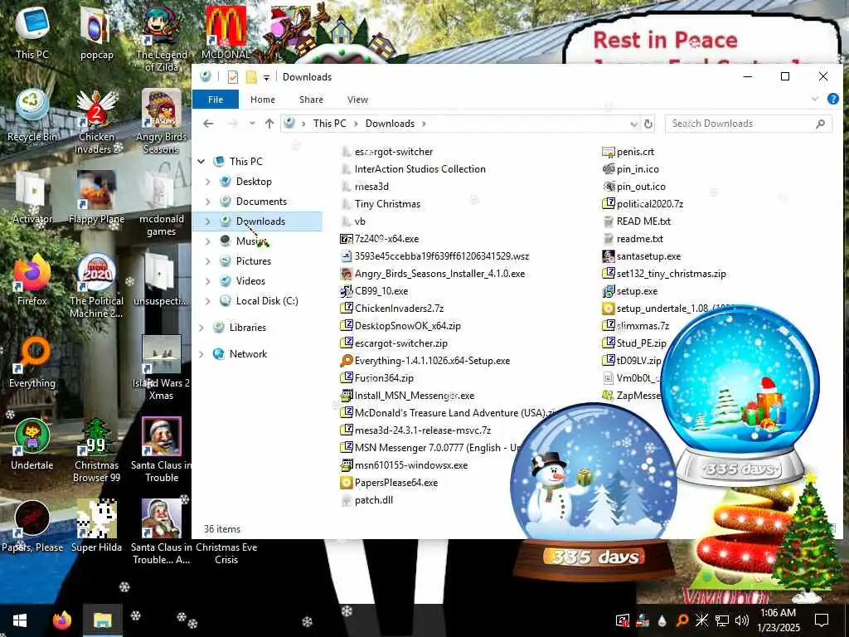This screenshot has width=849, height=637.
Task: Launch The Political Machine 2020 shortcut
Action: pyautogui.click(x=96, y=286)
